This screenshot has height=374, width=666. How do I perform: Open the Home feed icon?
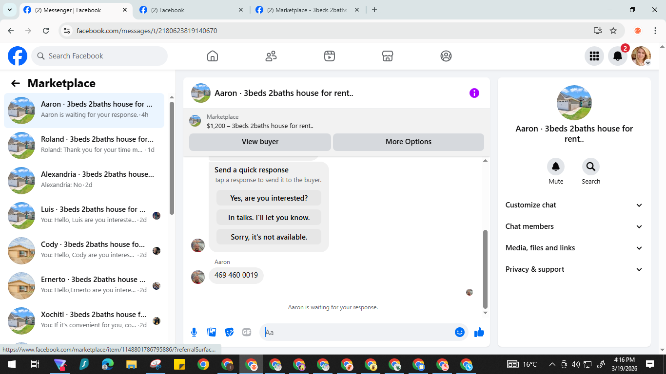(213, 56)
